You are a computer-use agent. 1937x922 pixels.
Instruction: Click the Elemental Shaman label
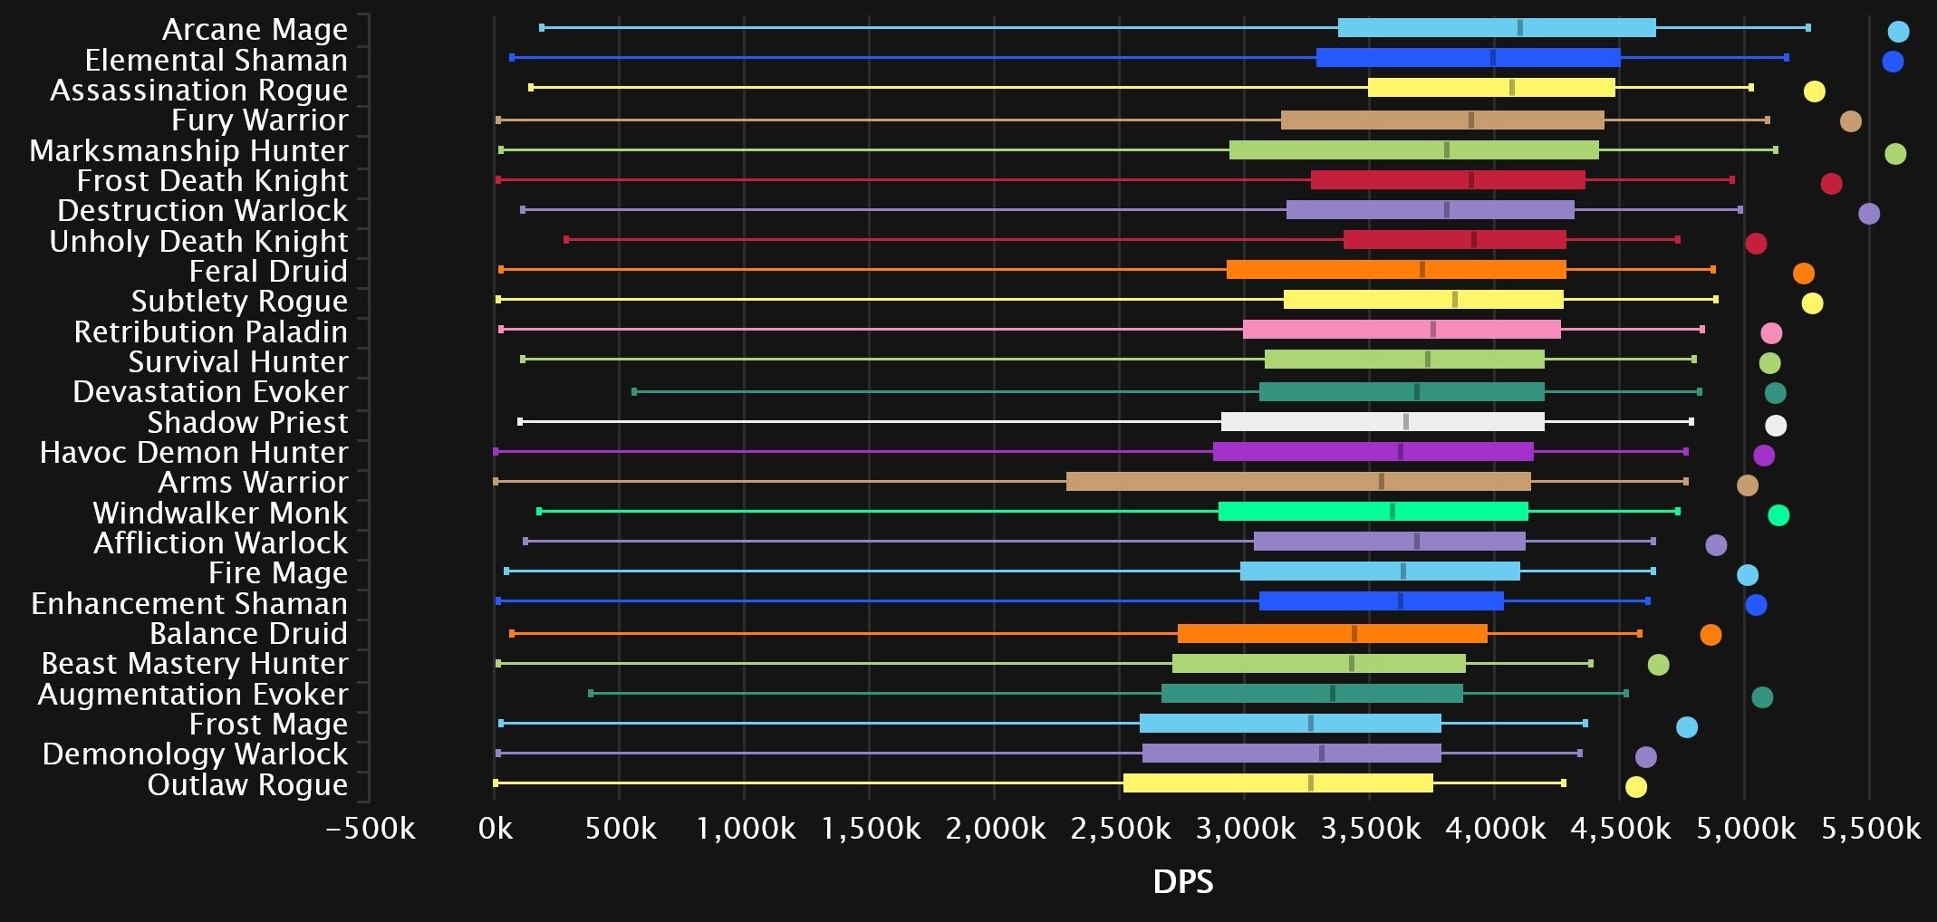[x=216, y=61]
